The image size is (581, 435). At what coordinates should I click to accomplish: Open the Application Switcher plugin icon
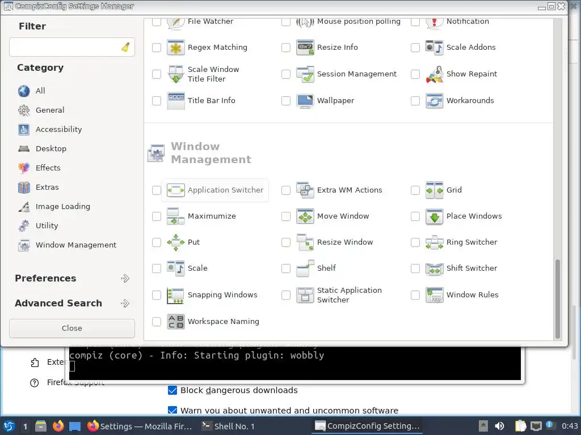pyautogui.click(x=176, y=190)
